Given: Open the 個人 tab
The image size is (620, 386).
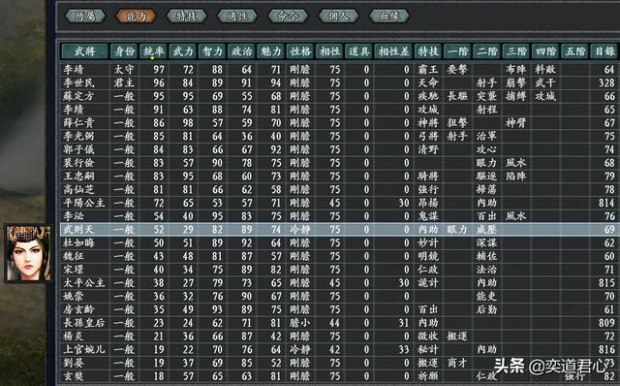Looking at the screenshot, I should tap(338, 16).
